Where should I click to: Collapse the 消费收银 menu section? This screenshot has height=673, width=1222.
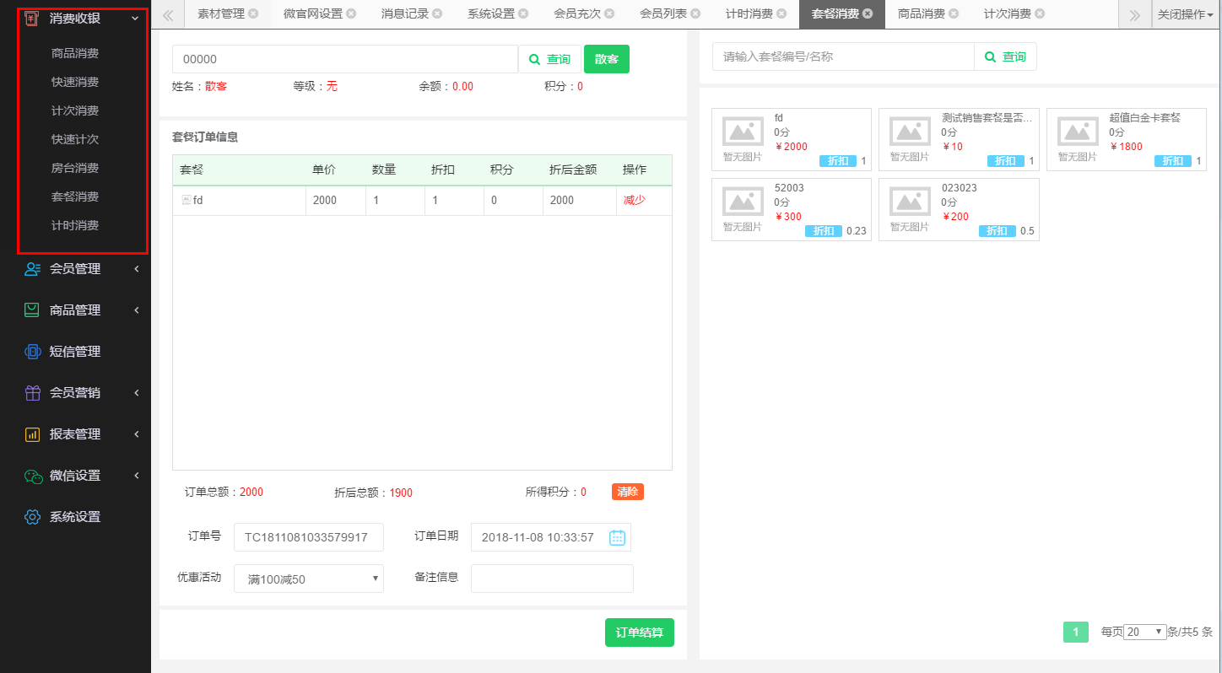[x=135, y=18]
